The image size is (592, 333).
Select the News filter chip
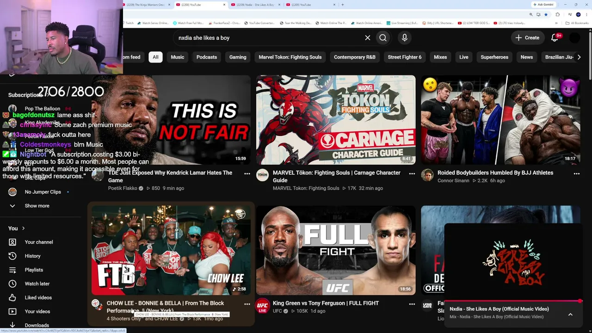click(x=527, y=57)
